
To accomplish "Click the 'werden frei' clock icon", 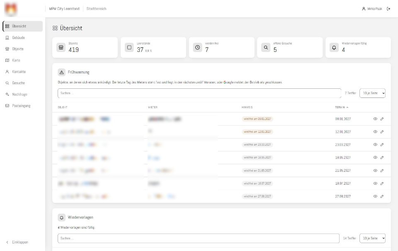I will [x=197, y=48].
